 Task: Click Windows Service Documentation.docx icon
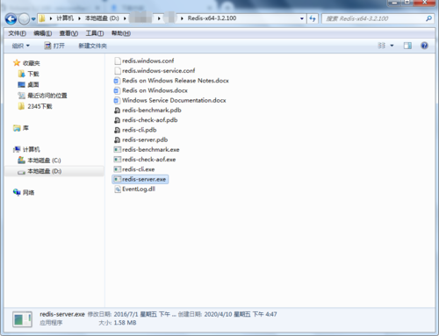pos(117,101)
